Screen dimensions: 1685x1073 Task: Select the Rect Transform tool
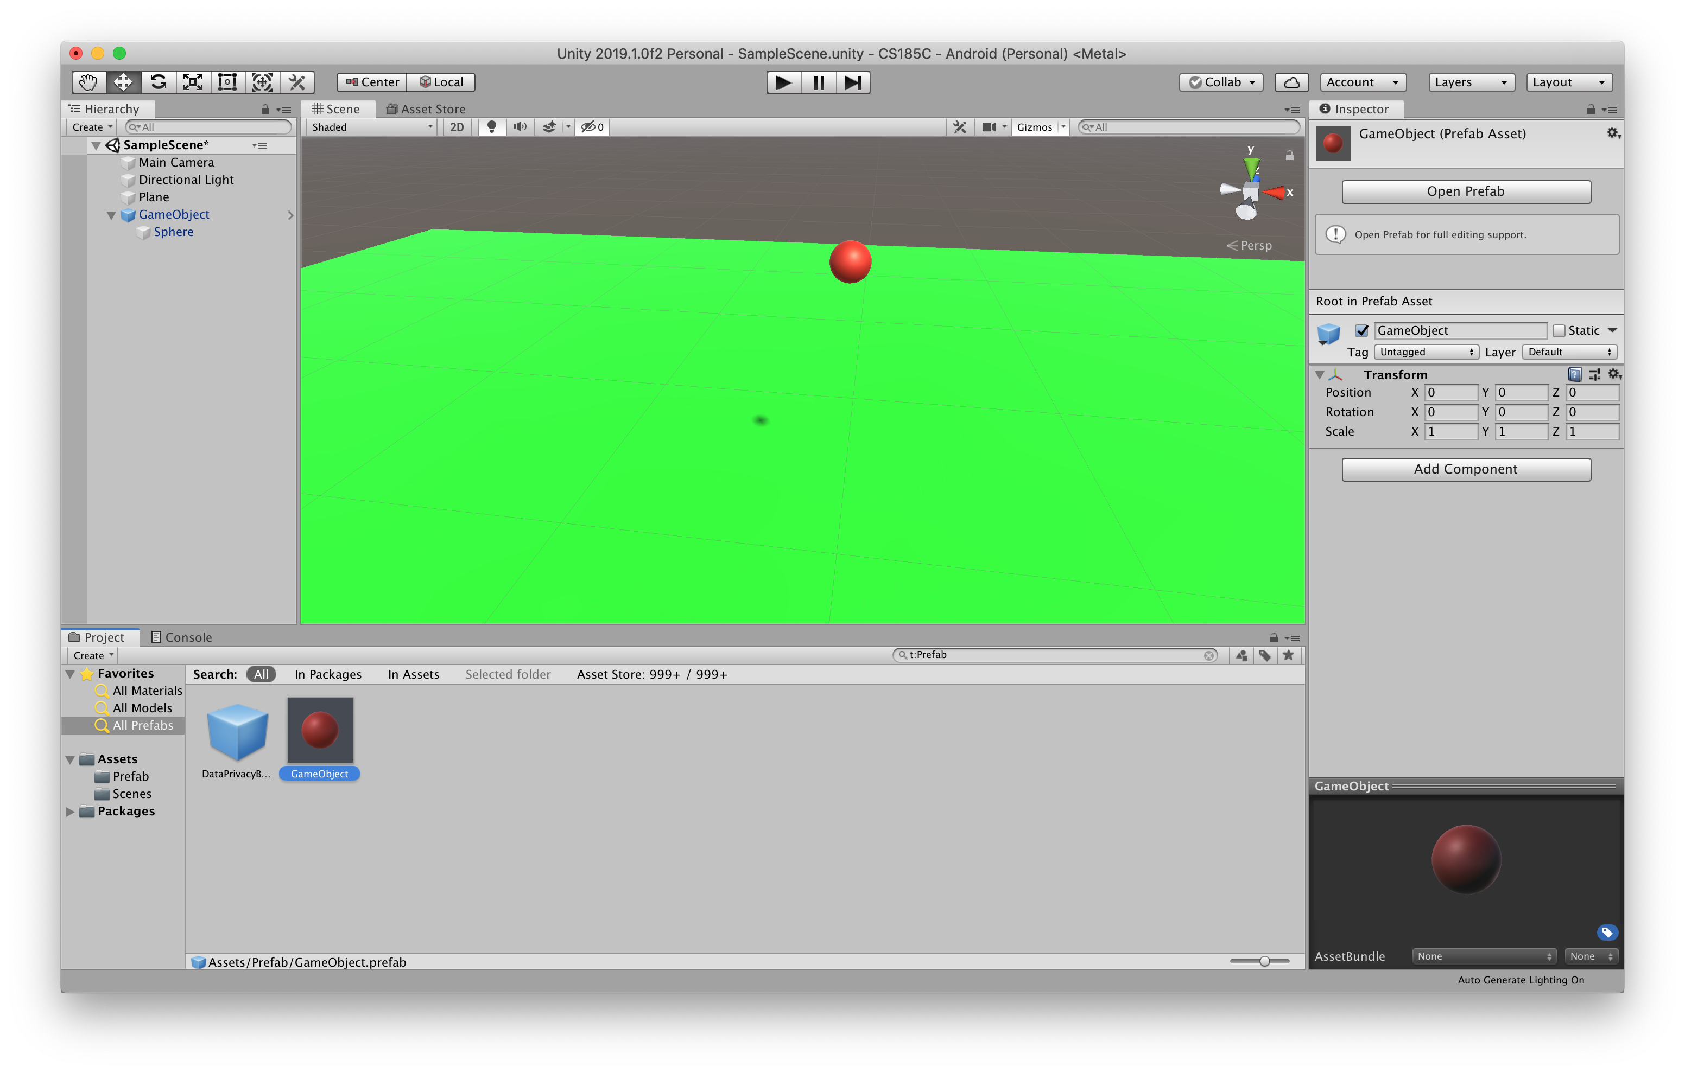click(x=227, y=82)
